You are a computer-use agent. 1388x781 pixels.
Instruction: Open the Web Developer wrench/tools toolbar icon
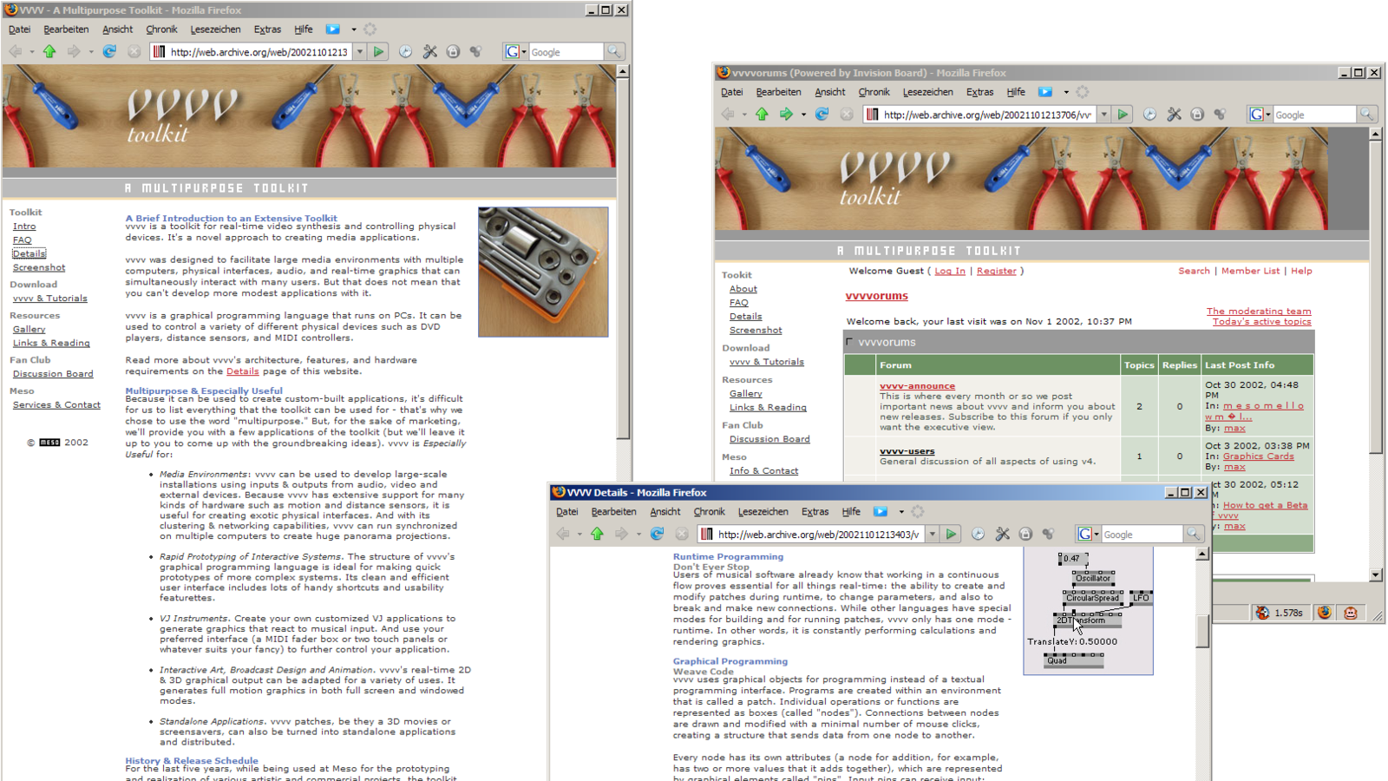(1002, 534)
